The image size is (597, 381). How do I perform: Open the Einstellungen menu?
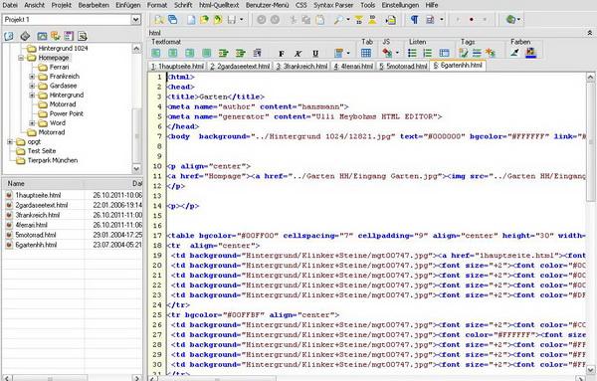coord(400,5)
